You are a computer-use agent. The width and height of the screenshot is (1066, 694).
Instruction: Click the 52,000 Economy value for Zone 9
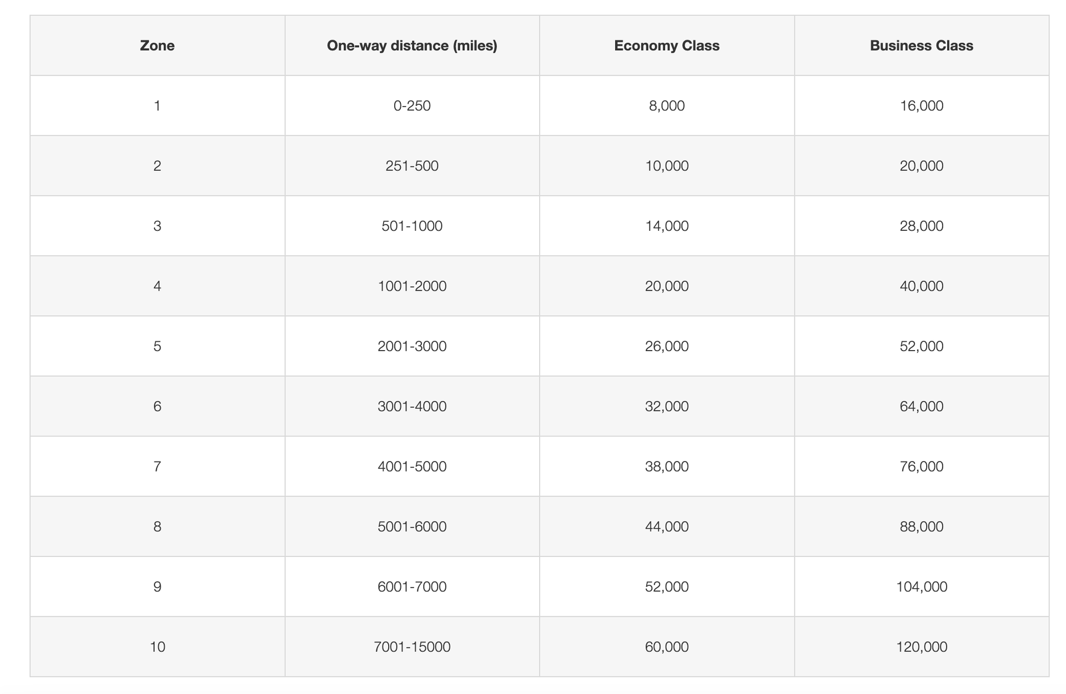click(x=666, y=586)
